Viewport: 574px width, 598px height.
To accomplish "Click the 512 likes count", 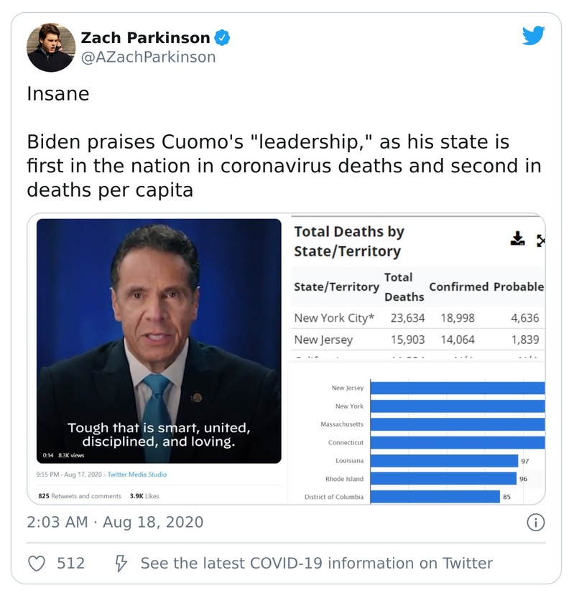I will pos(70,564).
